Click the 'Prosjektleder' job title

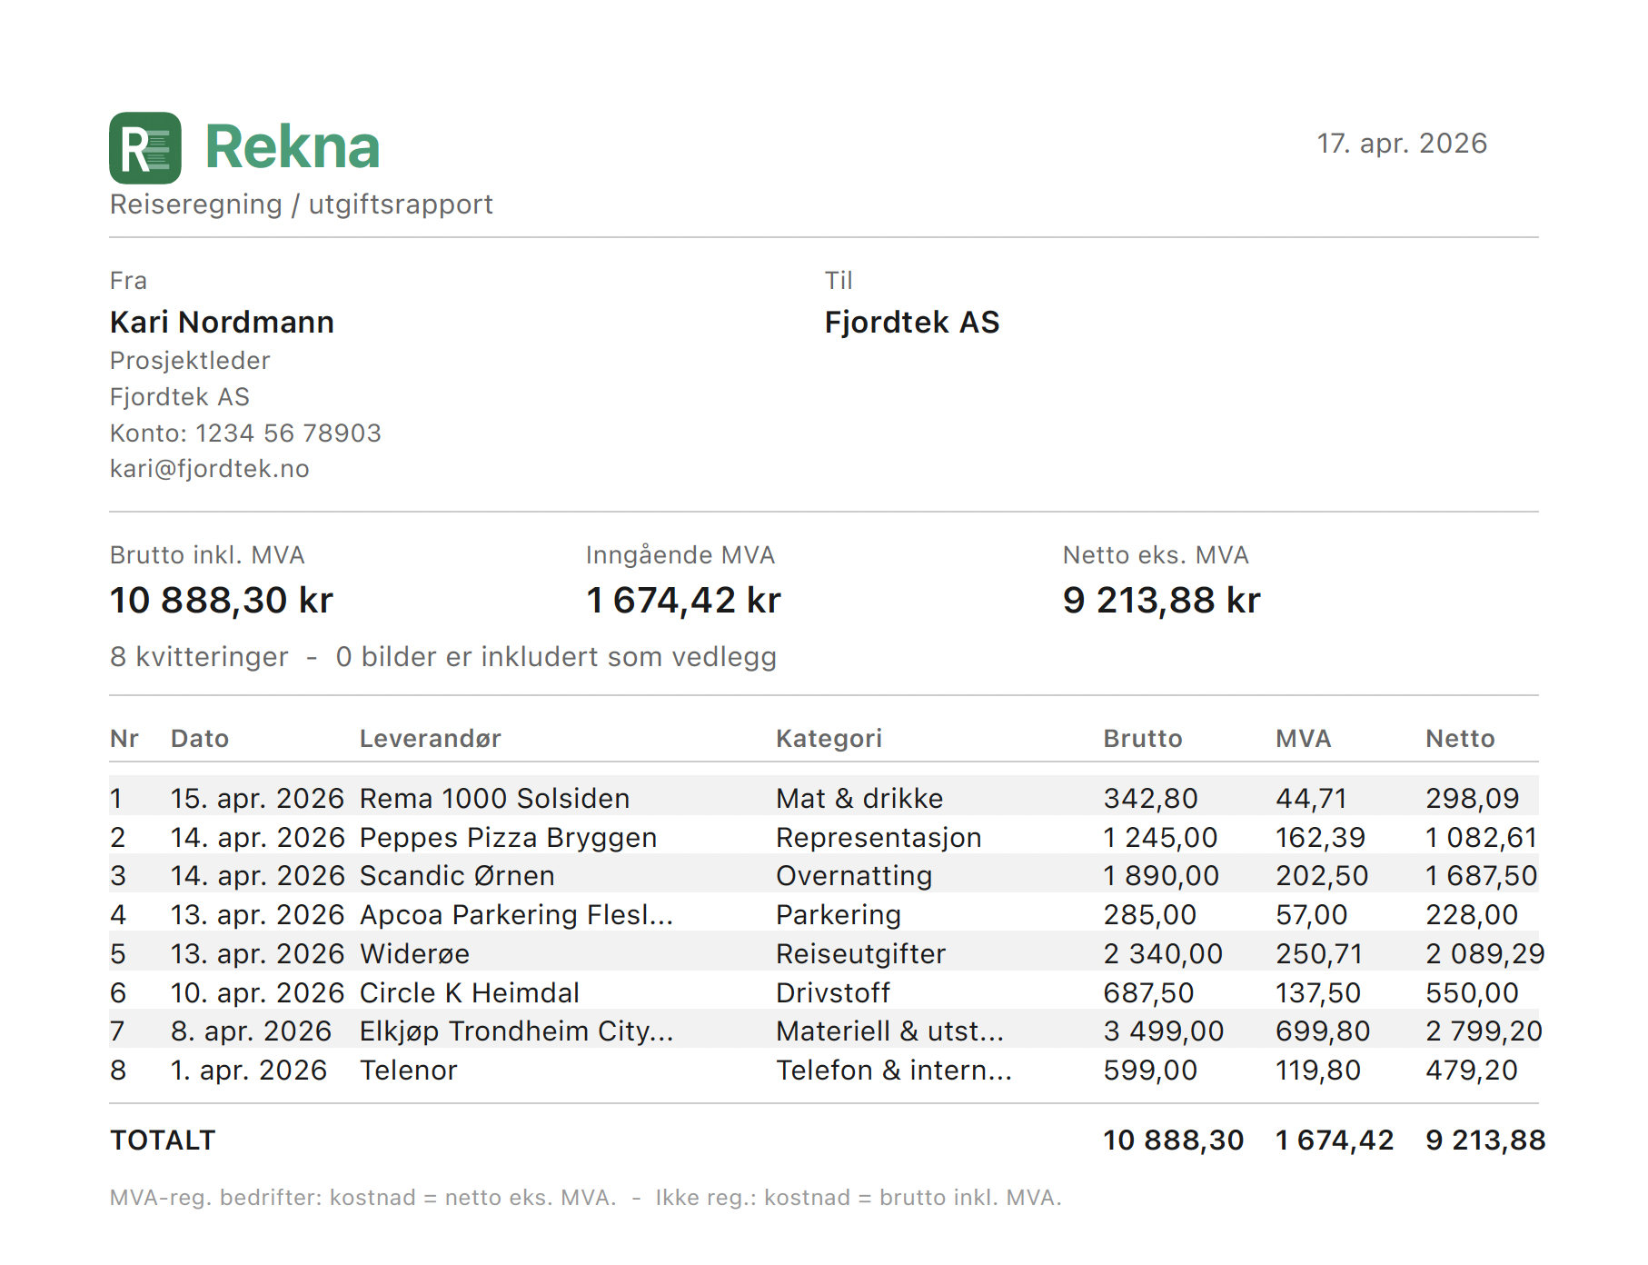click(x=190, y=361)
